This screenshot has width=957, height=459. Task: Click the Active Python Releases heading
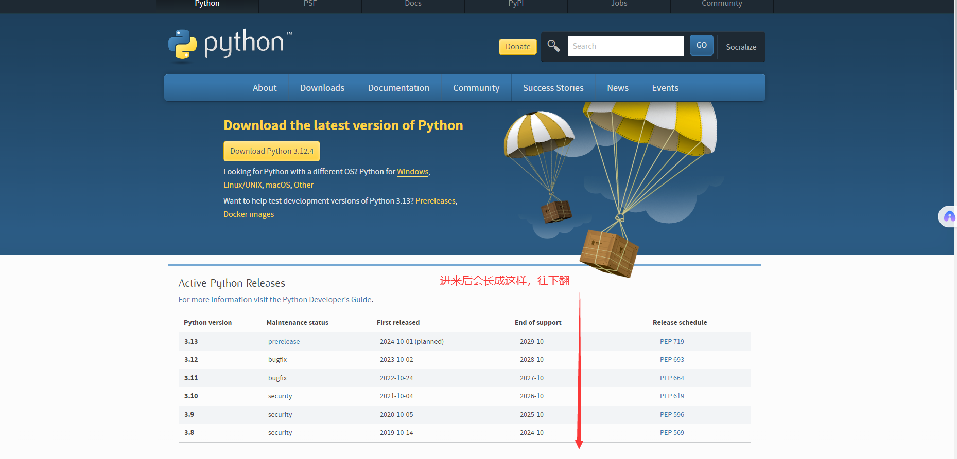click(x=232, y=283)
